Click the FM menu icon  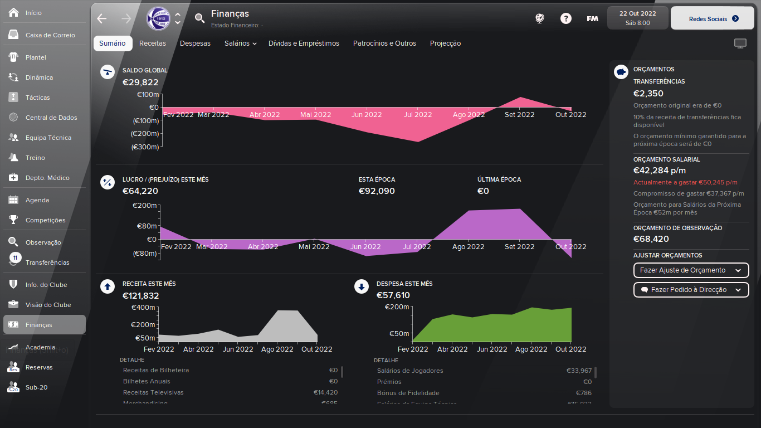592,18
